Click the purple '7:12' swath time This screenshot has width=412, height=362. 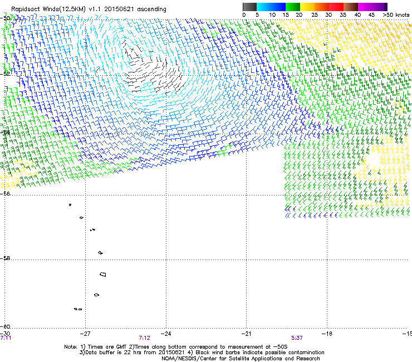pos(145,338)
